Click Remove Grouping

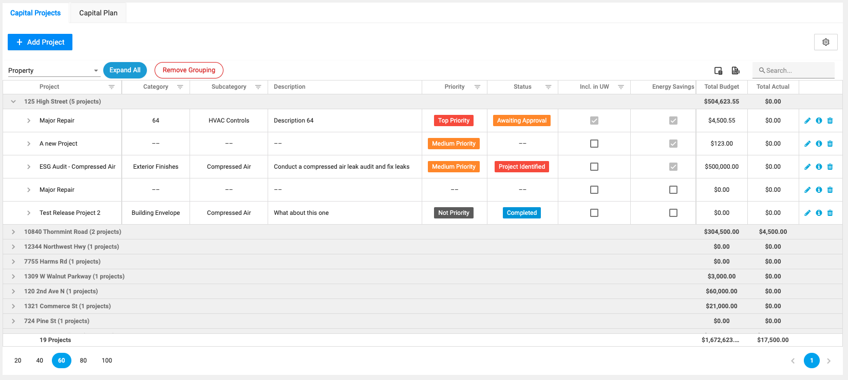click(x=189, y=70)
